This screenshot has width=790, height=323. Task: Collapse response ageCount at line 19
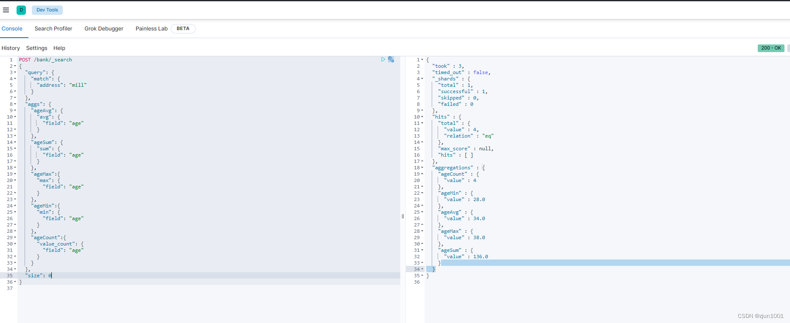[422, 174]
